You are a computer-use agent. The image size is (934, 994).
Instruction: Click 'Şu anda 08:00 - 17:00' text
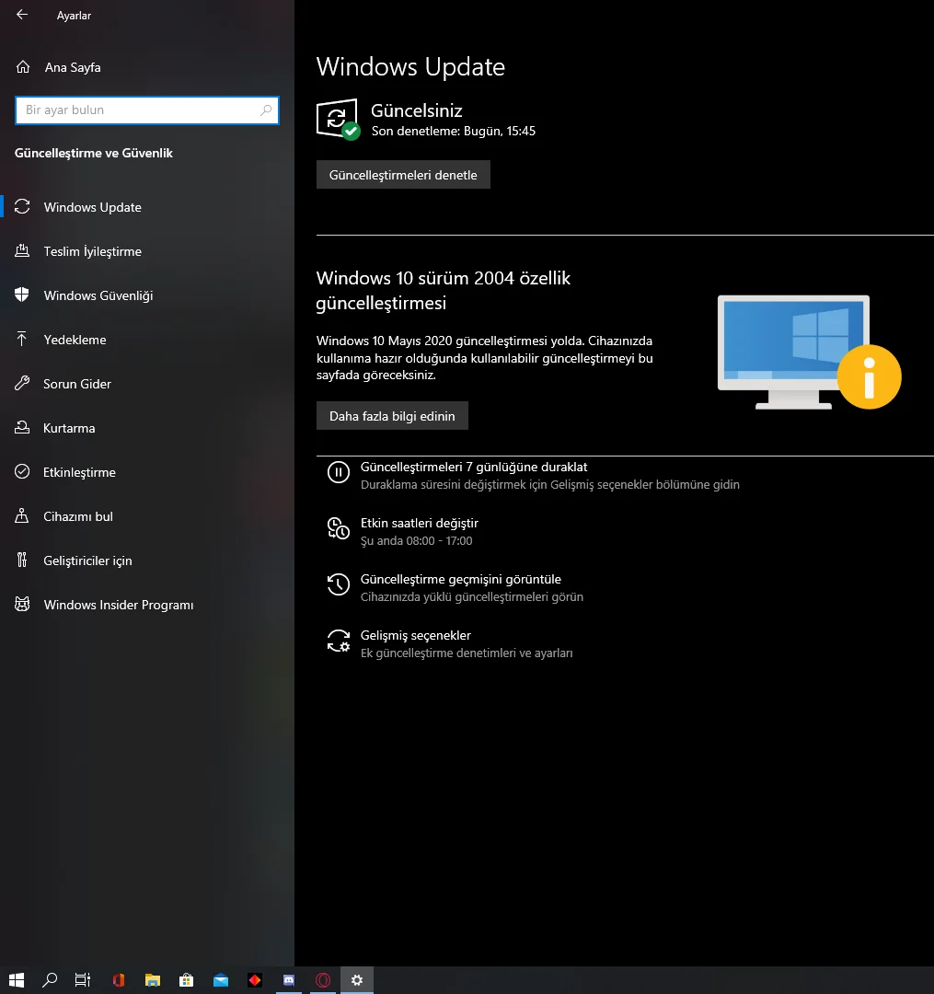416,541
